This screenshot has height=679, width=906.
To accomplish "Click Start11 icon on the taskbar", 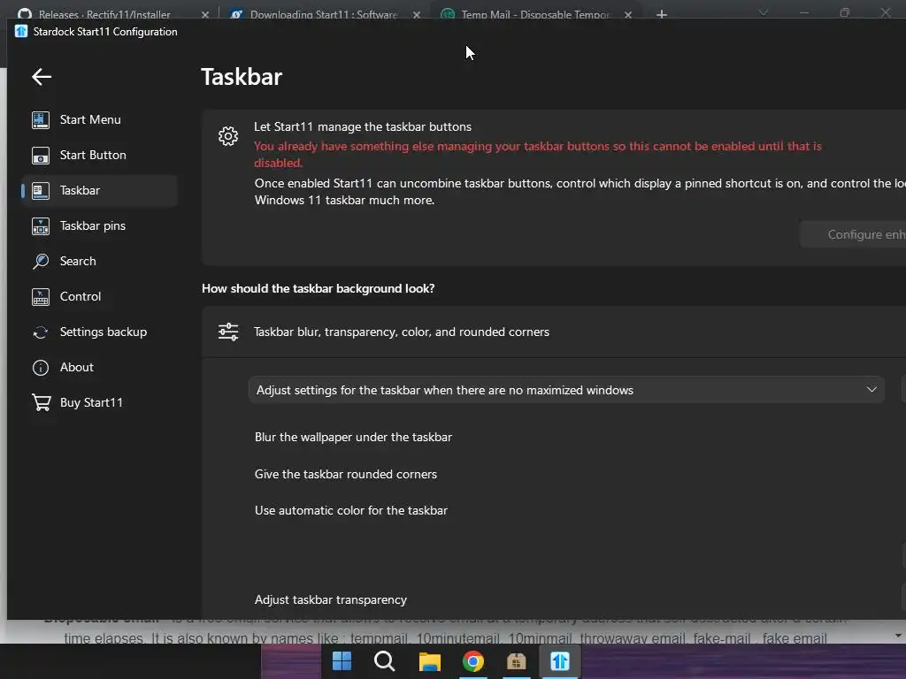I will click(560, 661).
